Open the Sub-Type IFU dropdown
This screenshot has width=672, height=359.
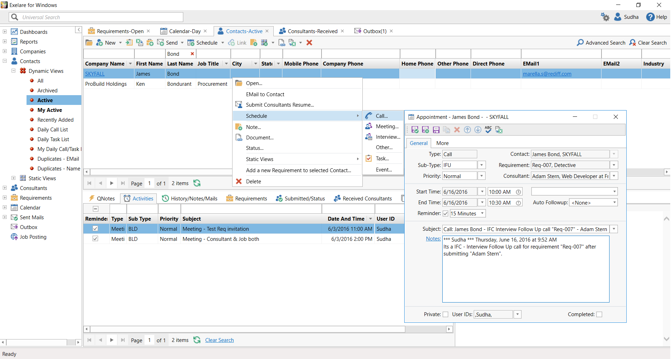[x=482, y=165]
